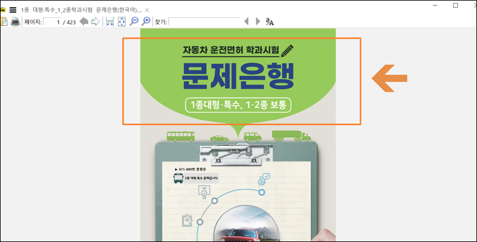The height and width of the screenshot is (242, 477).
Task: Select fit width view icon
Action: [x=110, y=21]
